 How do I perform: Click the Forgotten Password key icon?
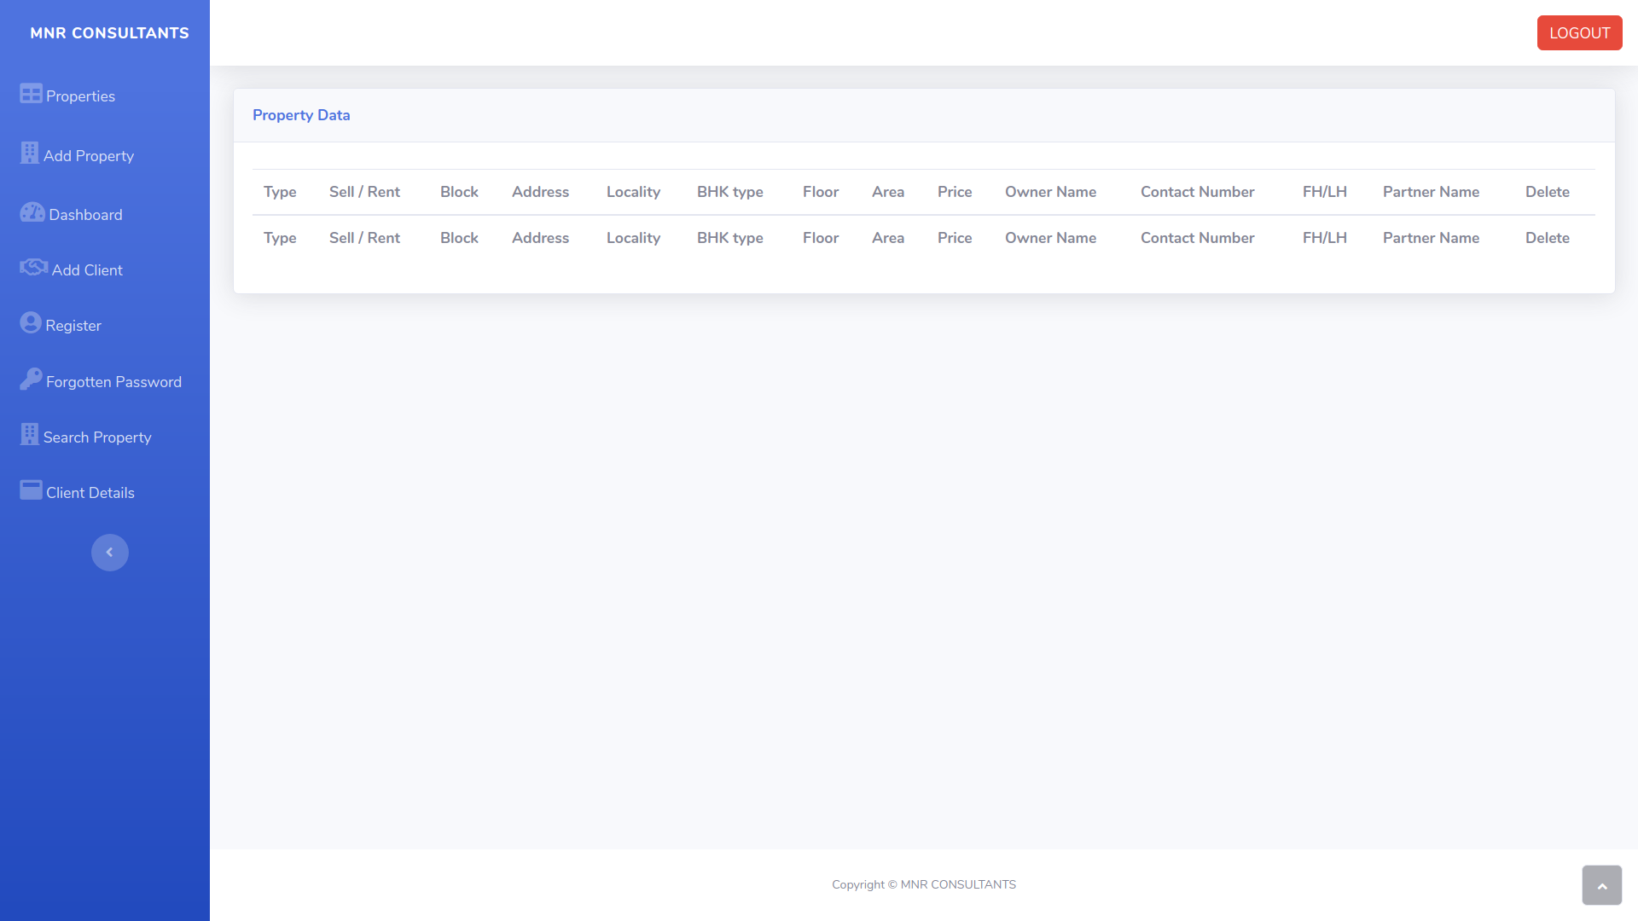[31, 379]
